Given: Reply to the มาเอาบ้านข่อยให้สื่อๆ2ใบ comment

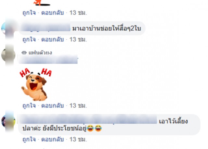Looking at the screenshot, I should 53,40.
